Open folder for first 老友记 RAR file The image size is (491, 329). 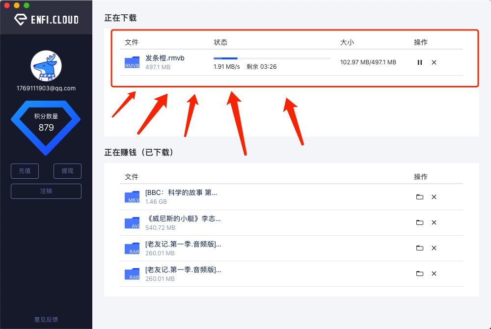tap(420, 248)
